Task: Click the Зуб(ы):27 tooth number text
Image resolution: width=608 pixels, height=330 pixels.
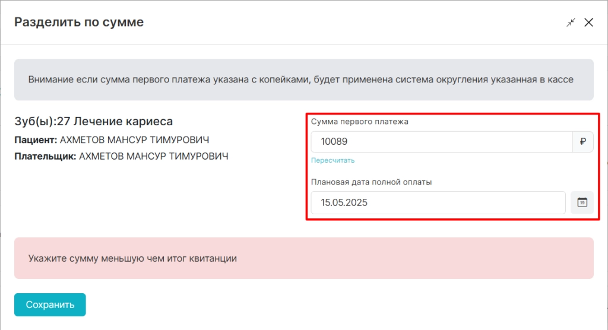Action: click(x=42, y=121)
